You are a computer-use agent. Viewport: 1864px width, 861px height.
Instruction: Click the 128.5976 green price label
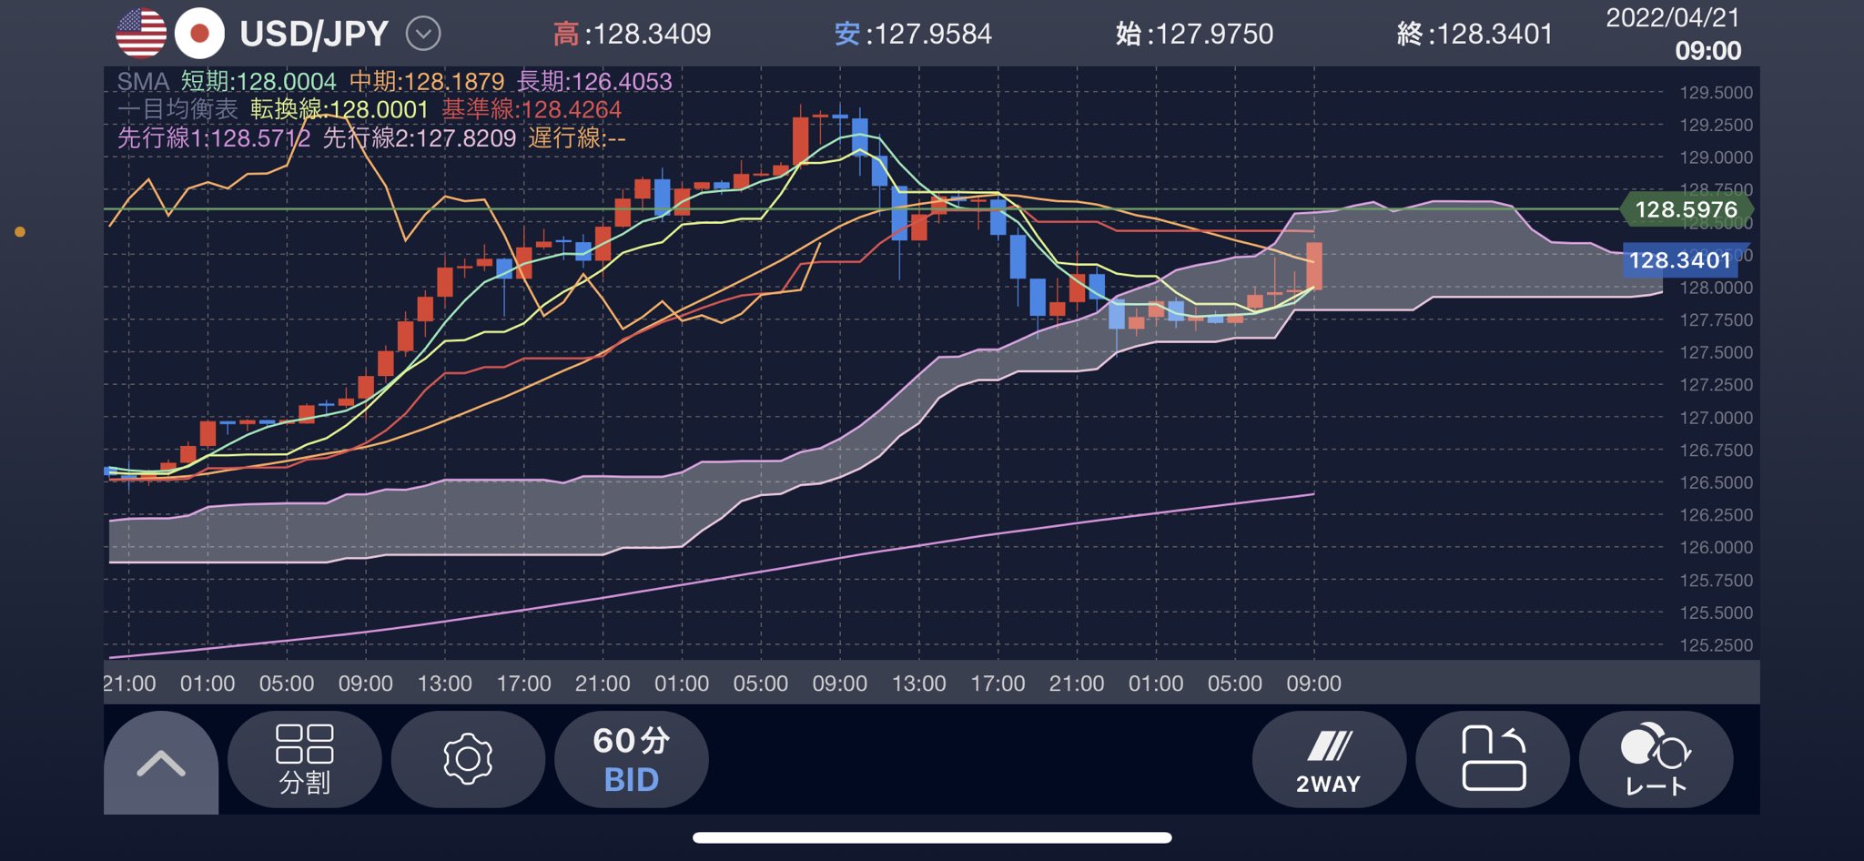coord(1687,209)
